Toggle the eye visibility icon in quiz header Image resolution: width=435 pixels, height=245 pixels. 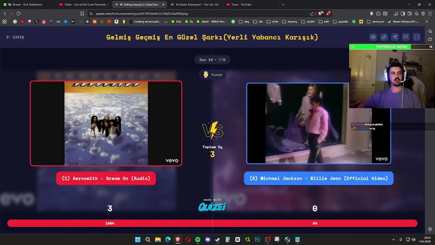pyautogui.click(x=373, y=37)
